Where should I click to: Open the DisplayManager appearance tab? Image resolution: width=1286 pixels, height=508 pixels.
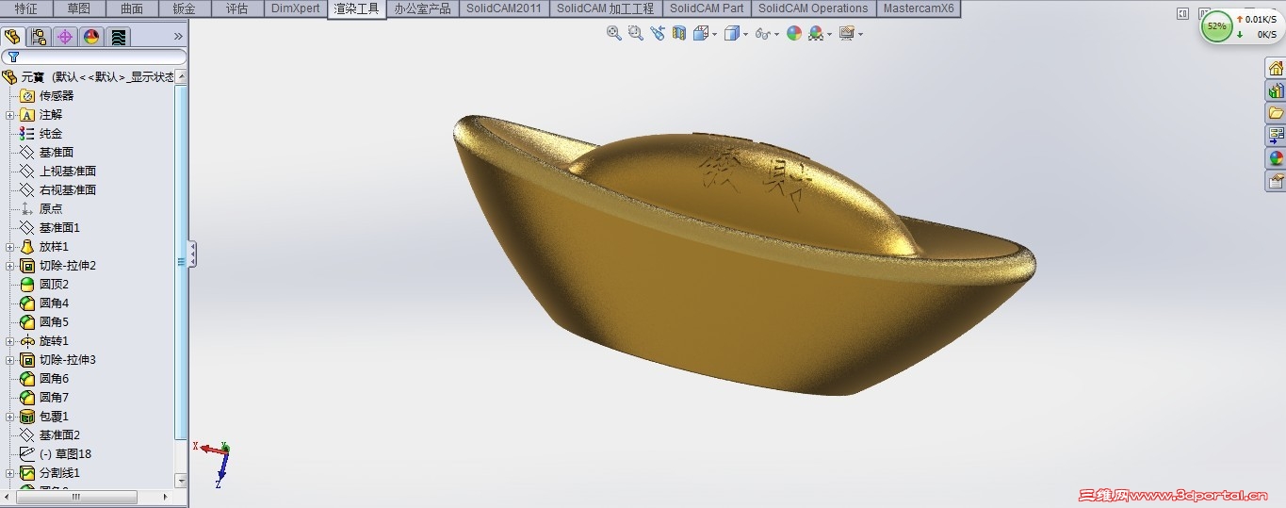coord(91,37)
